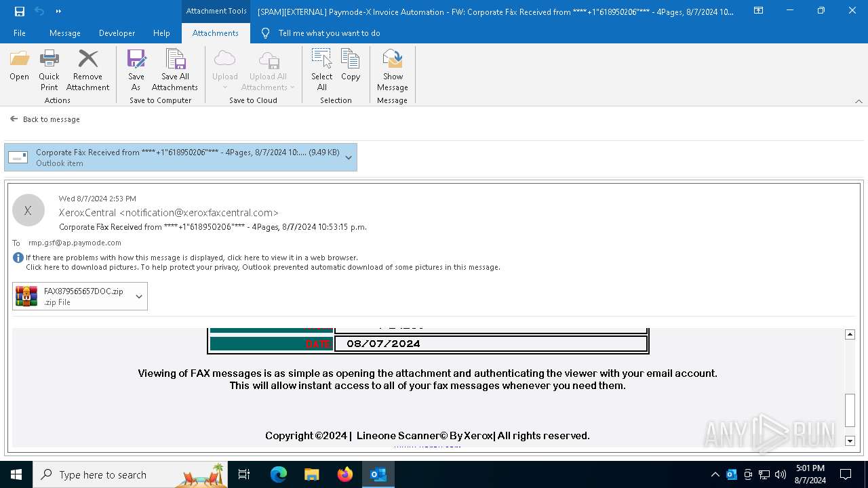Save All Attachments to computer
Image resolution: width=868 pixels, height=488 pixels.
point(175,70)
